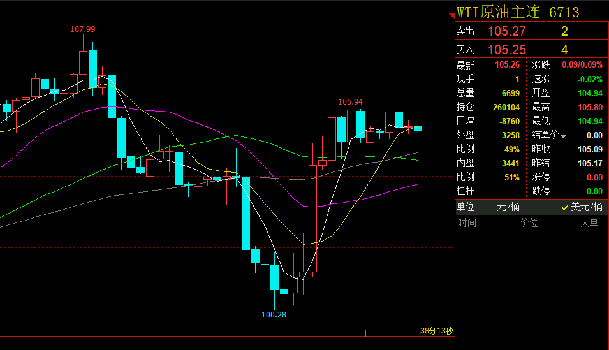Click the 107.99 high label on chart
609x350 pixels.
82,29
